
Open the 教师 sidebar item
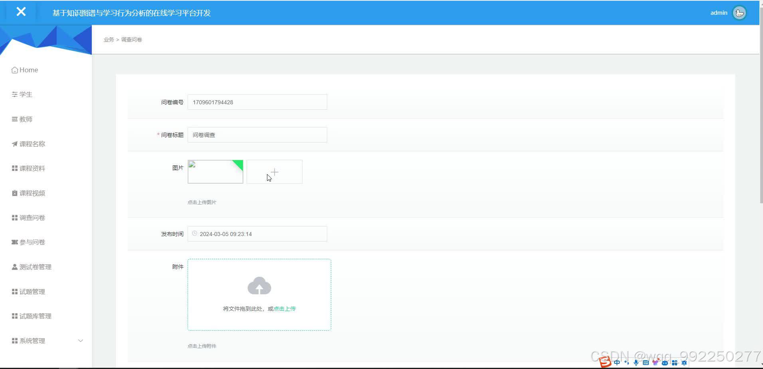pos(22,119)
